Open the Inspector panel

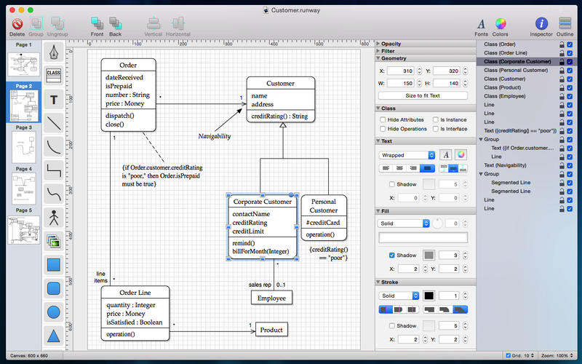tap(541, 25)
